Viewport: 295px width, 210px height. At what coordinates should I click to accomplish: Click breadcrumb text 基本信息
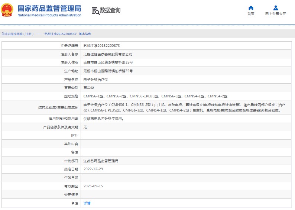click(x=85, y=34)
